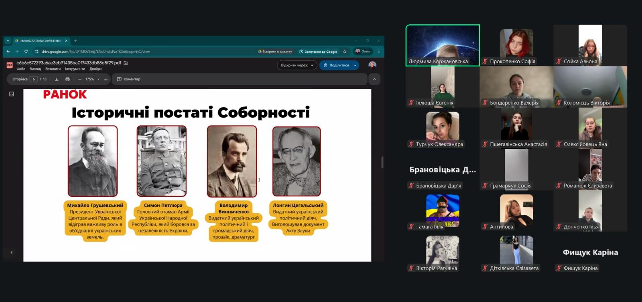Zoom in with the plus button
642x302 pixels.
pos(106,79)
